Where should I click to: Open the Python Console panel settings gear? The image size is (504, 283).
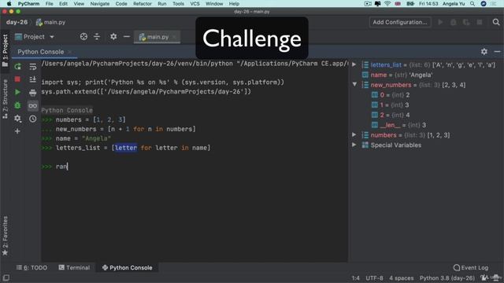484,52
